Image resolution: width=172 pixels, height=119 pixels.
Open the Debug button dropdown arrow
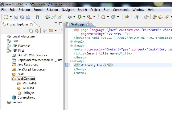pyautogui.click(x=74, y=17)
